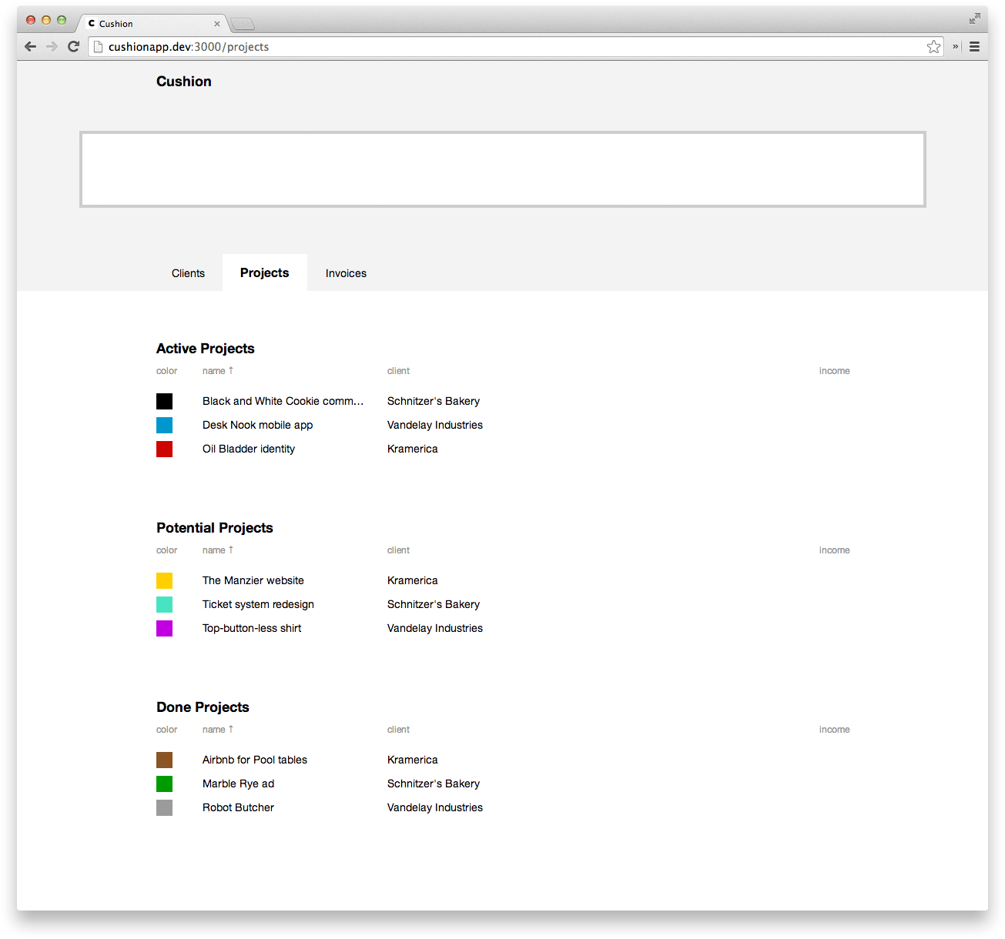Open a new browser tab
1005x939 pixels.
243,24
